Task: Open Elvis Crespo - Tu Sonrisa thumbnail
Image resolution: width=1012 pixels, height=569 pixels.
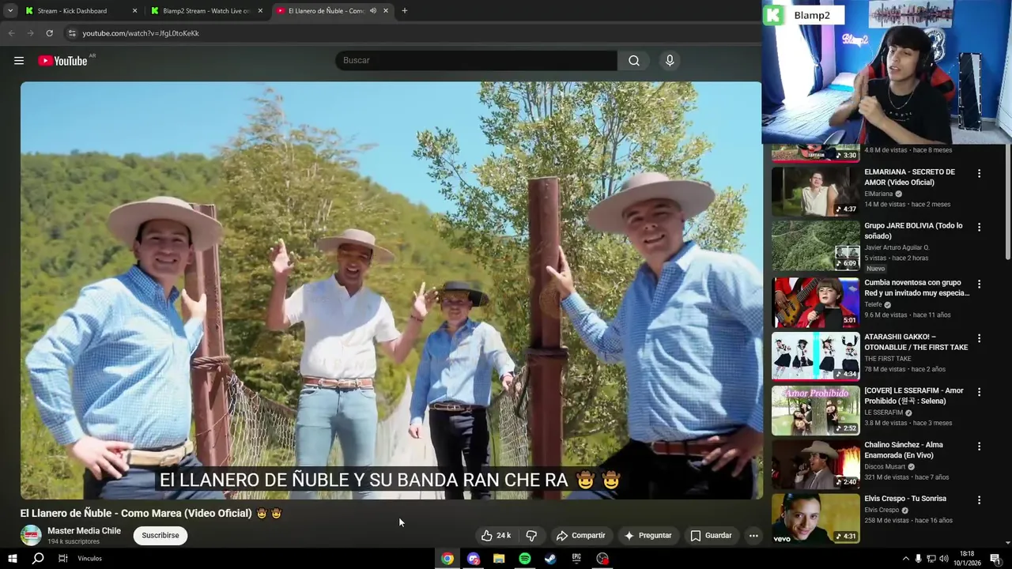Action: (816, 518)
